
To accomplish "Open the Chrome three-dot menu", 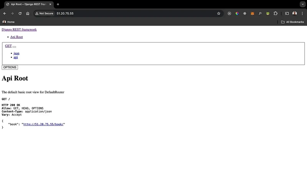I will click(x=302, y=13).
